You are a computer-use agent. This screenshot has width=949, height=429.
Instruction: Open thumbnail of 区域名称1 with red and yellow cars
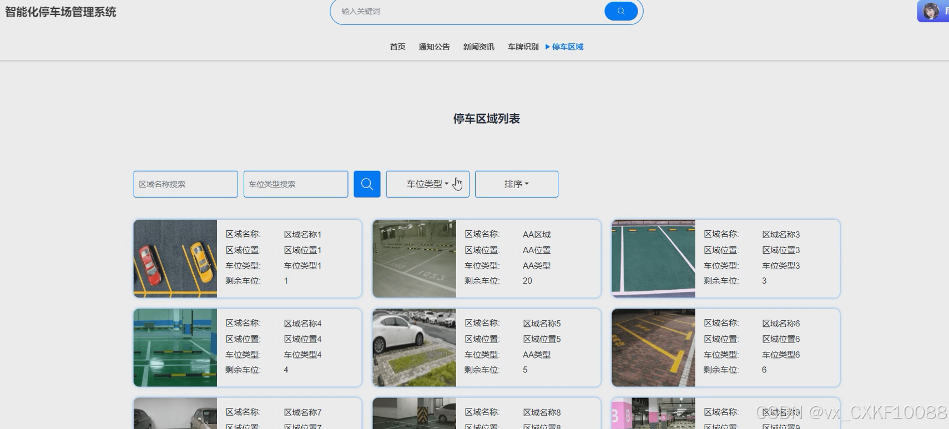(175, 259)
